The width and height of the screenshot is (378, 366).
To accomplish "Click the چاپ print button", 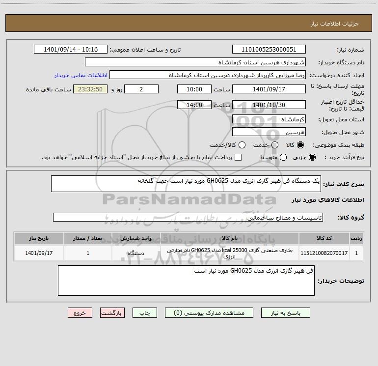I will tap(145, 313).
